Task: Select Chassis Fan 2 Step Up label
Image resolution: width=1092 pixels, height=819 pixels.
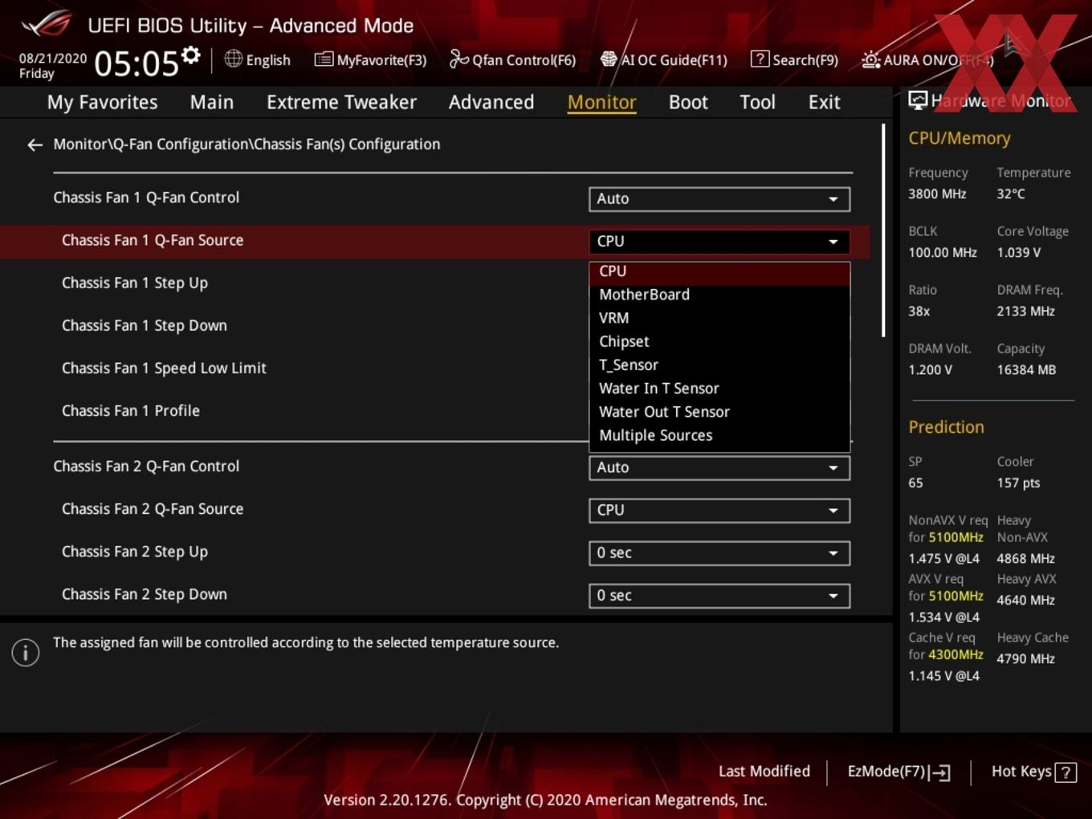Action: [135, 552]
